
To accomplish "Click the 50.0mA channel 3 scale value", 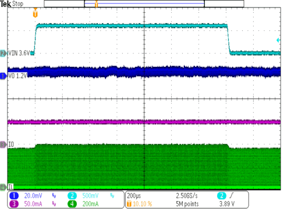I will [33, 204].
